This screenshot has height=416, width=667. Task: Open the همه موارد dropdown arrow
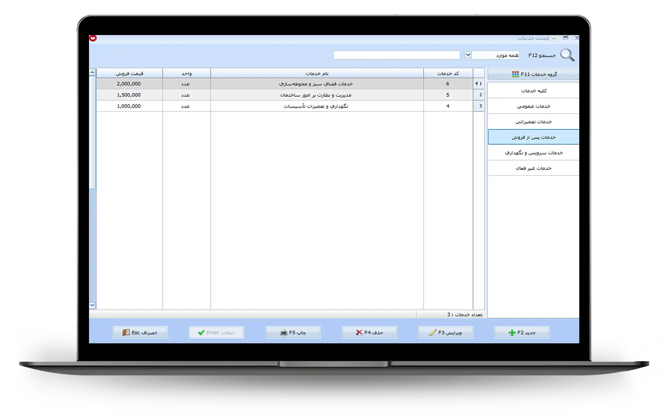pyautogui.click(x=468, y=55)
